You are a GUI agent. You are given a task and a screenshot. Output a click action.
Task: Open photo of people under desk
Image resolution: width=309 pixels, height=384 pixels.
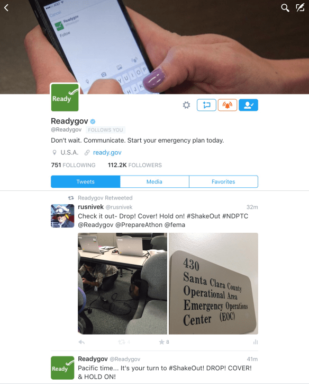(x=122, y=284)
